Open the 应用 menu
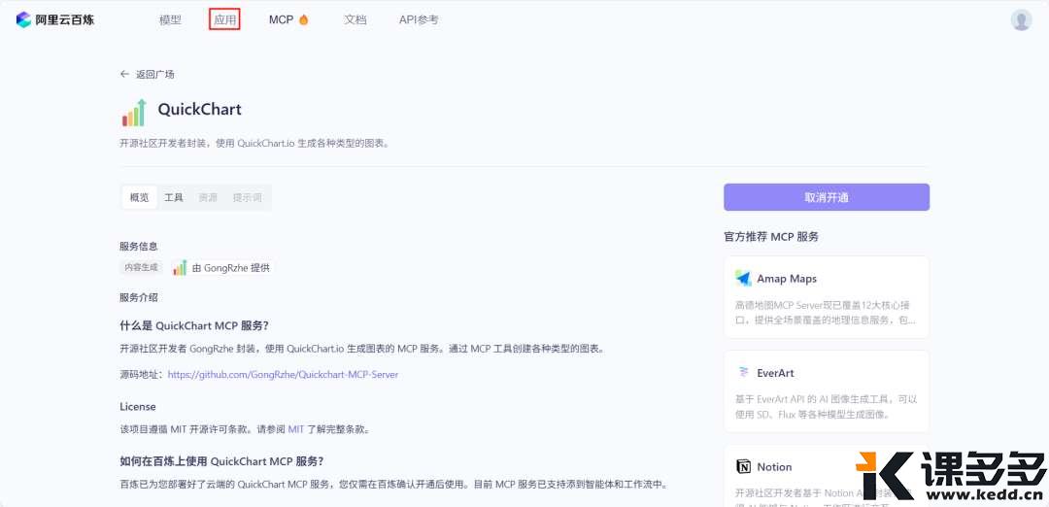The height and width of the screenshot is (507, 1049). pyautogui.click(x=224, y=20)
